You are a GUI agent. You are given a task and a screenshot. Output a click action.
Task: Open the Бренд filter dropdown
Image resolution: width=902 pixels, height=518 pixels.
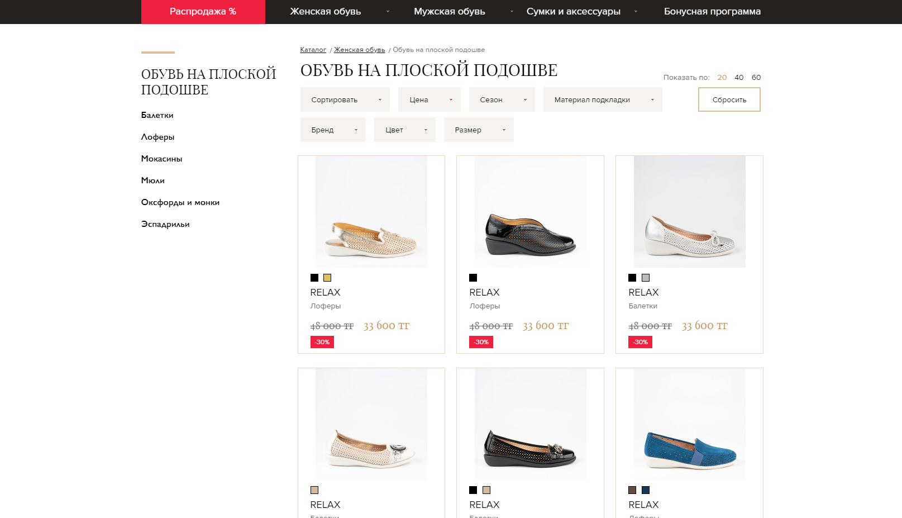click(x=333, y=130)
